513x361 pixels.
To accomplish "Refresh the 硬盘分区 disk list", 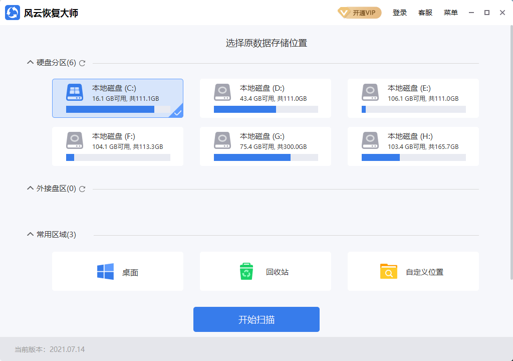I will [82, 63].
